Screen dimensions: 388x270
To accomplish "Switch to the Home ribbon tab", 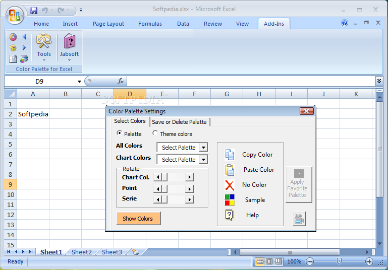I will (x=41, y=24).
